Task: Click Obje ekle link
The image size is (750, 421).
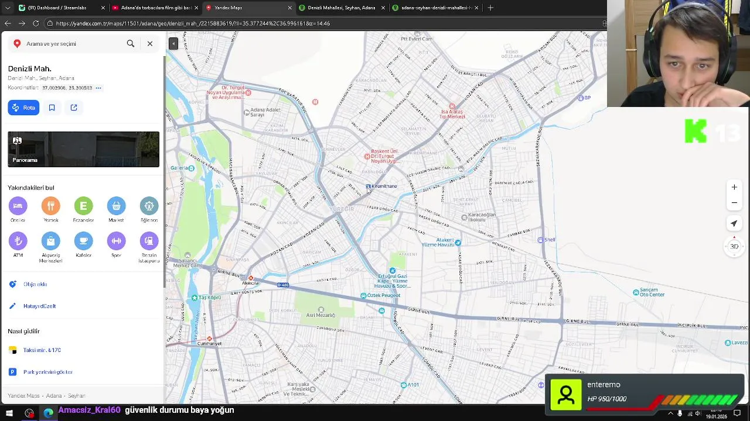Action: (35, 284)
